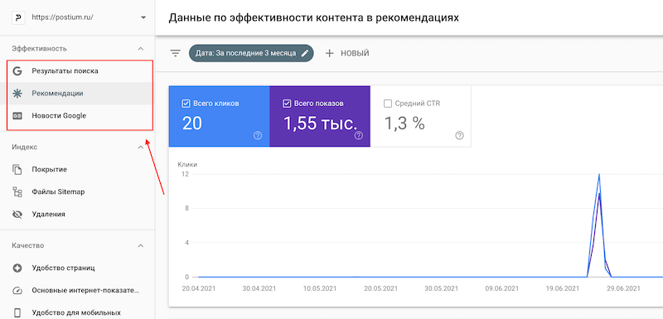Screen dimensions: 663x319
Task: Open Результаты поиска report
Action: (x=65, y=71)
